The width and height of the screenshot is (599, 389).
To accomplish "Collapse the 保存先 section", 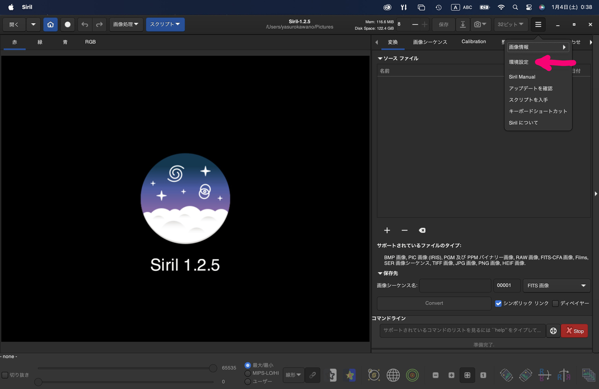I will click(x=380, y=273).
